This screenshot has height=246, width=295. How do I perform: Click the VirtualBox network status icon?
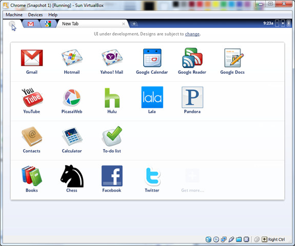point(224,239)
